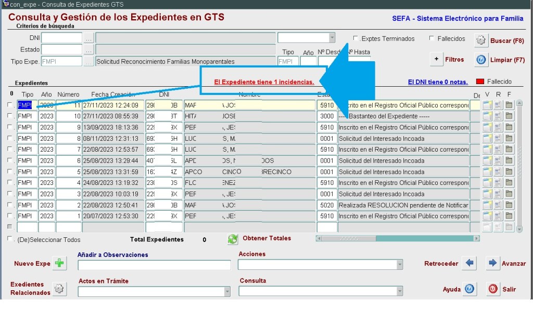
Task: Click the red Fallecido color swatch
Action: pos(480,82)
